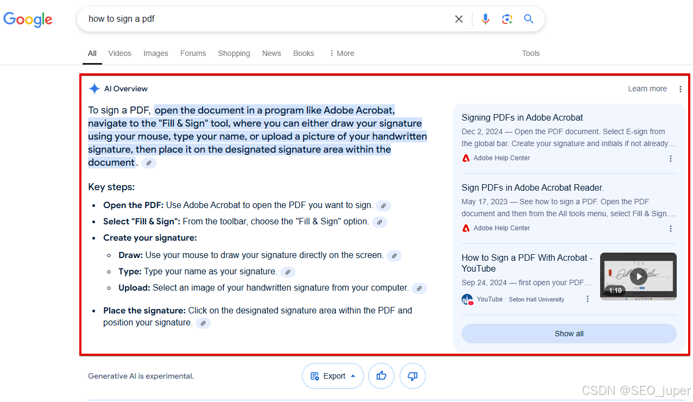Click the Google logo
Image resolution: width=693 pixels, height=402 pixels.
[x=28, y=20]
